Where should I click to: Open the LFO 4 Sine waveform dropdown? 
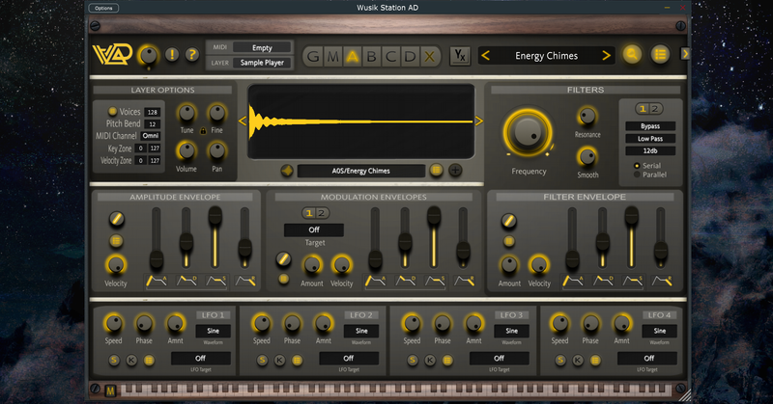click(x=659, y=331)
